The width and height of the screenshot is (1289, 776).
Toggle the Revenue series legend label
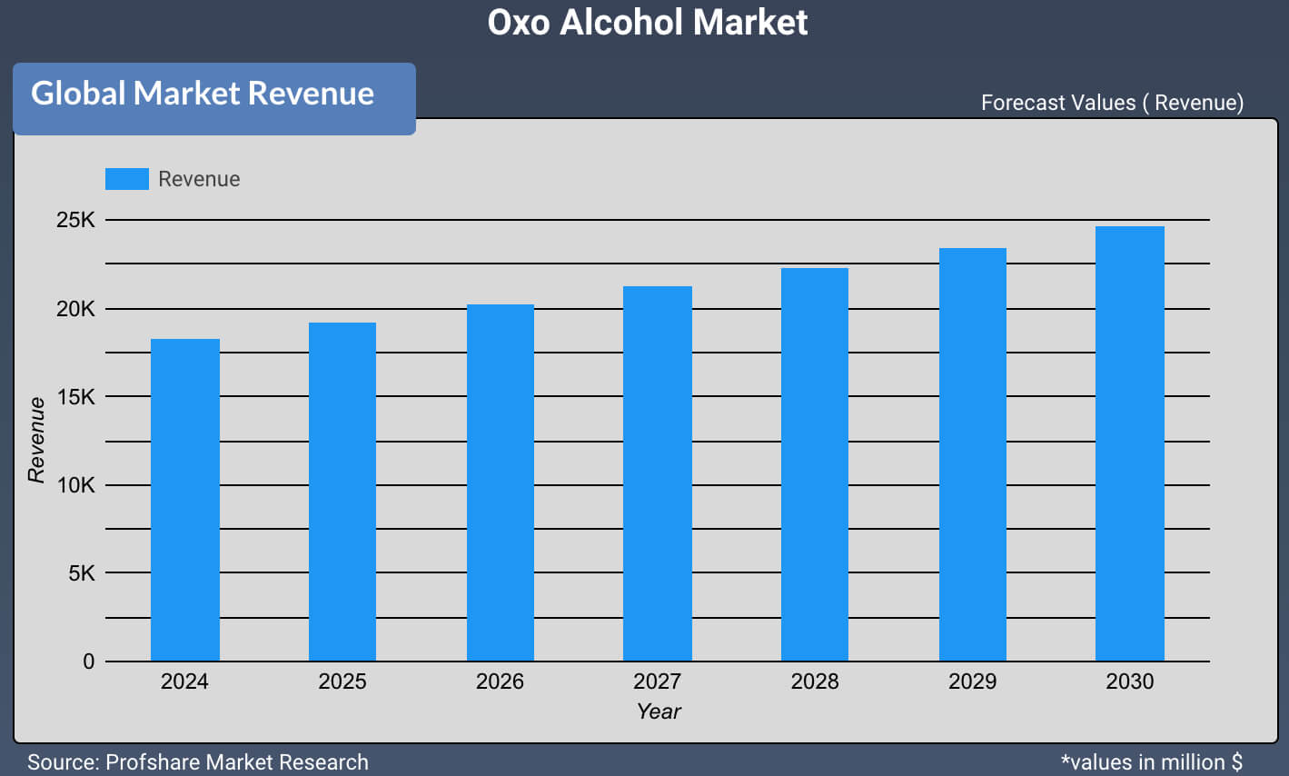click(x=199, y=179)
